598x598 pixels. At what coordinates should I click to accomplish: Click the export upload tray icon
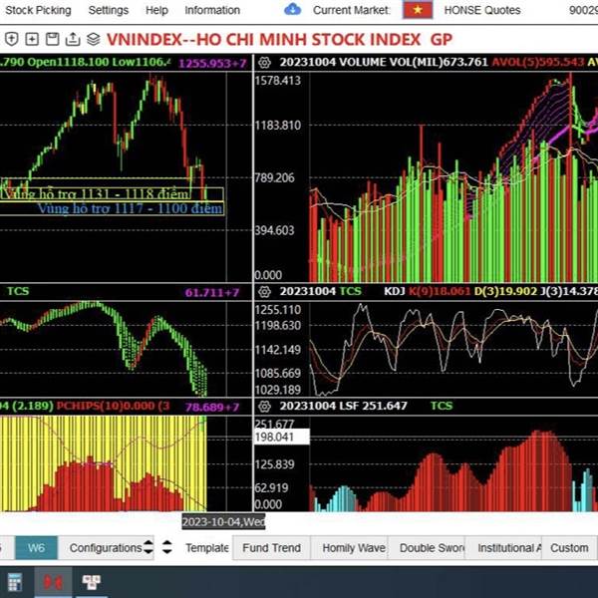tap(73, 39)
